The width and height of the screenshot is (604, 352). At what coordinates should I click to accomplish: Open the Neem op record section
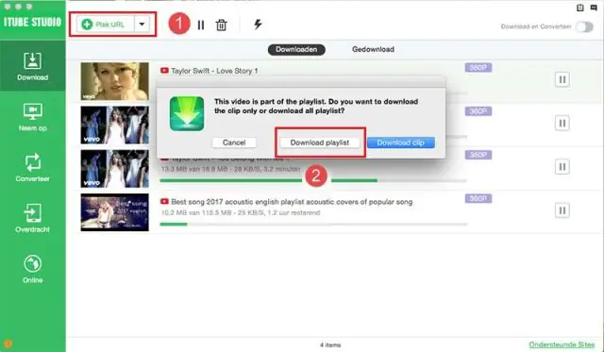[33, 117]
